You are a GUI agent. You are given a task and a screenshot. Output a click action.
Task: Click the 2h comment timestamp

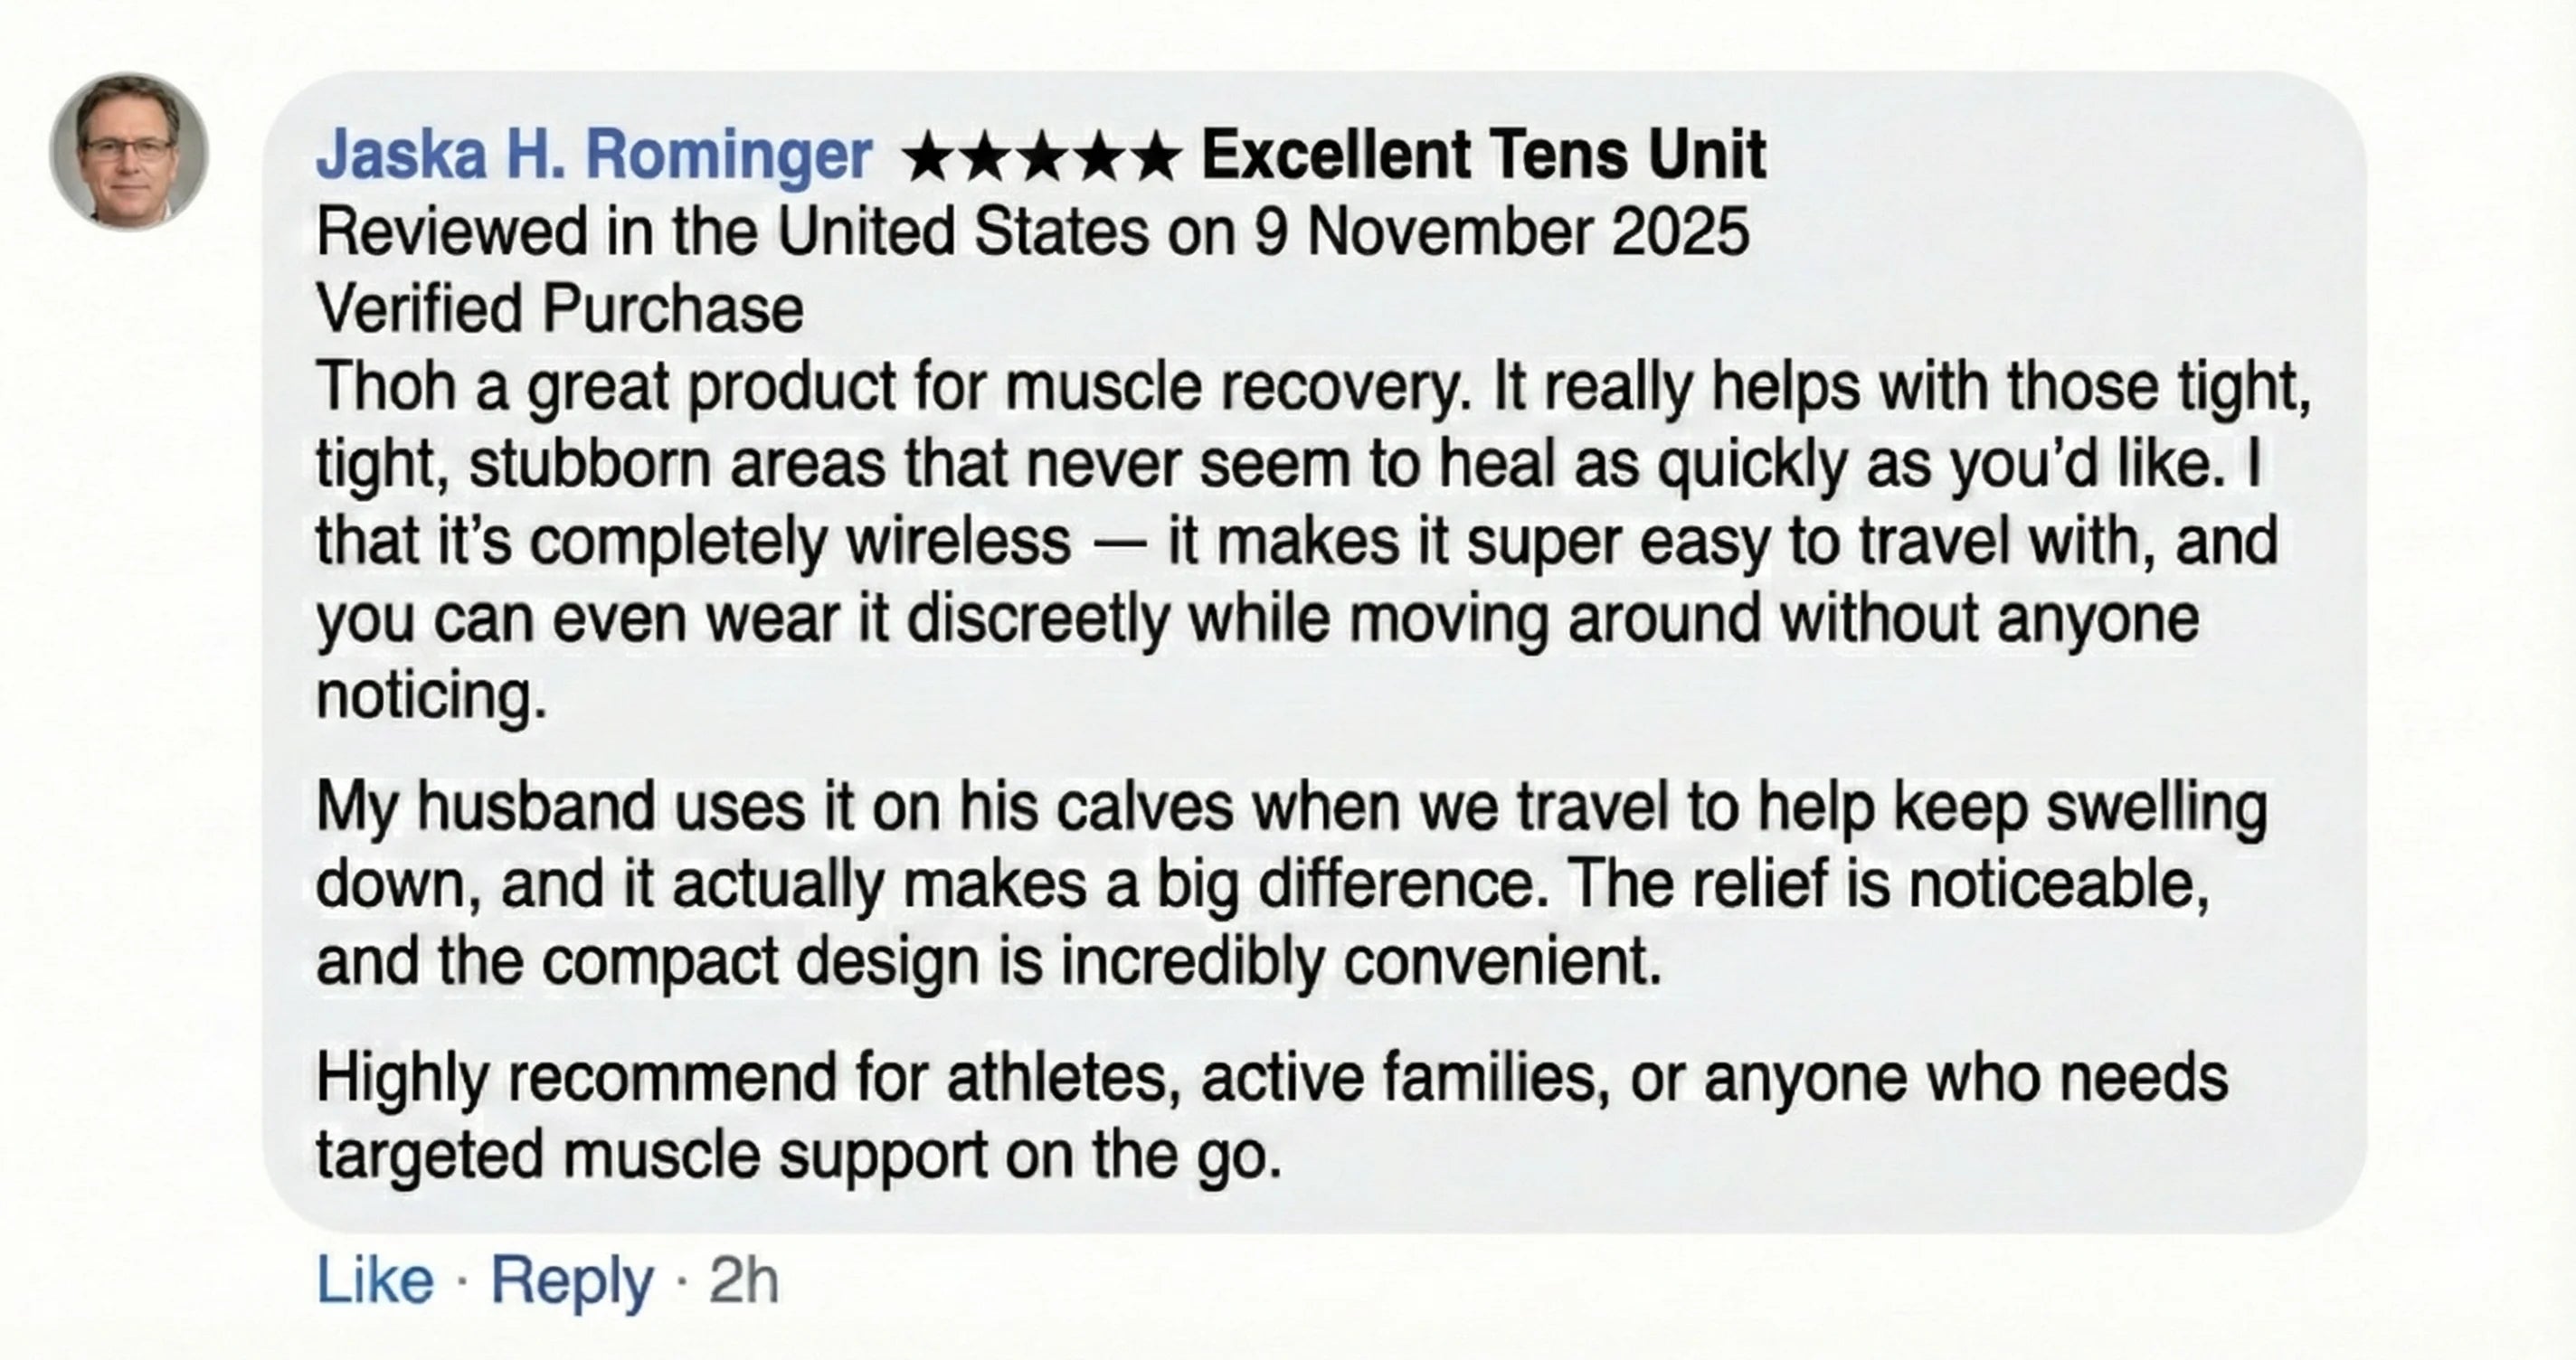coord(743,1280)
